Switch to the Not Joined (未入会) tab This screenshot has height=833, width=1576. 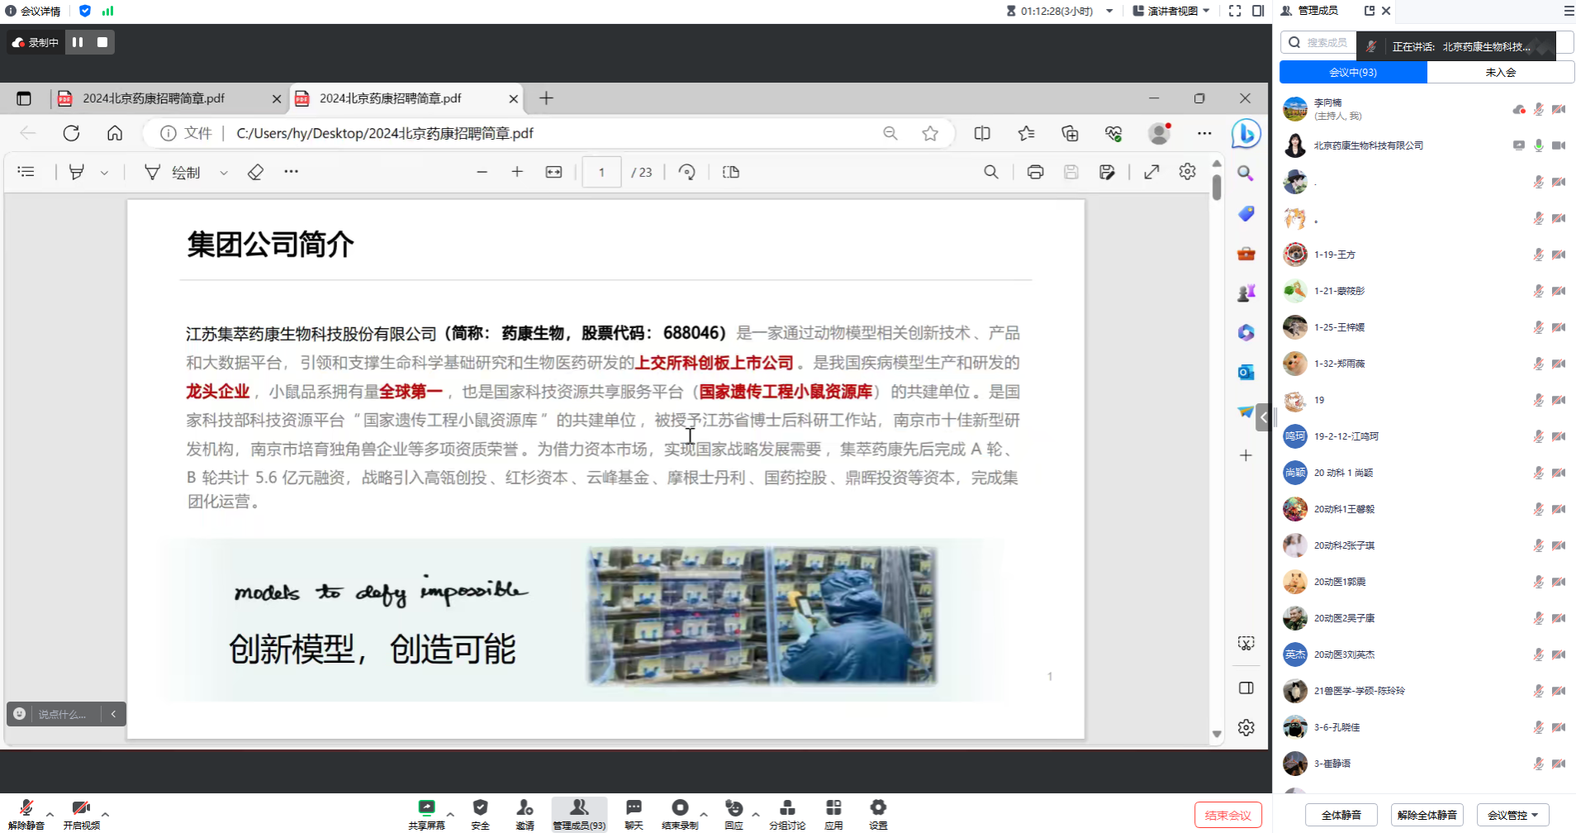(x=1500, y=73)
